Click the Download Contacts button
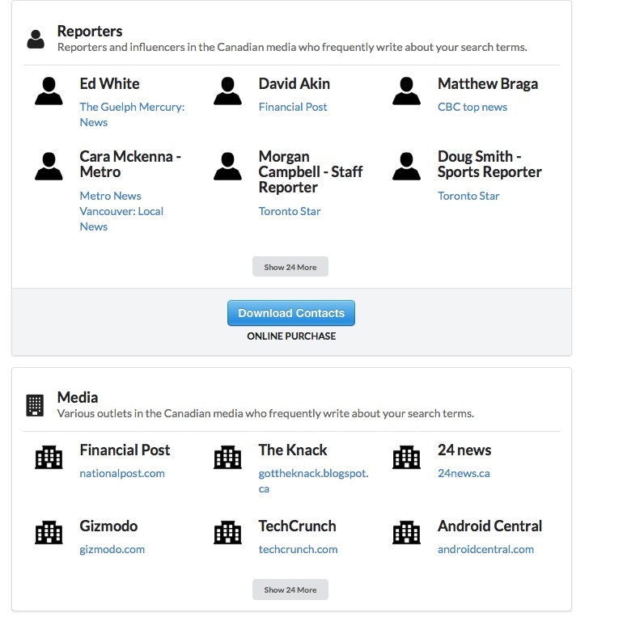Screen dimensions: 644x617 pos(291,313)
